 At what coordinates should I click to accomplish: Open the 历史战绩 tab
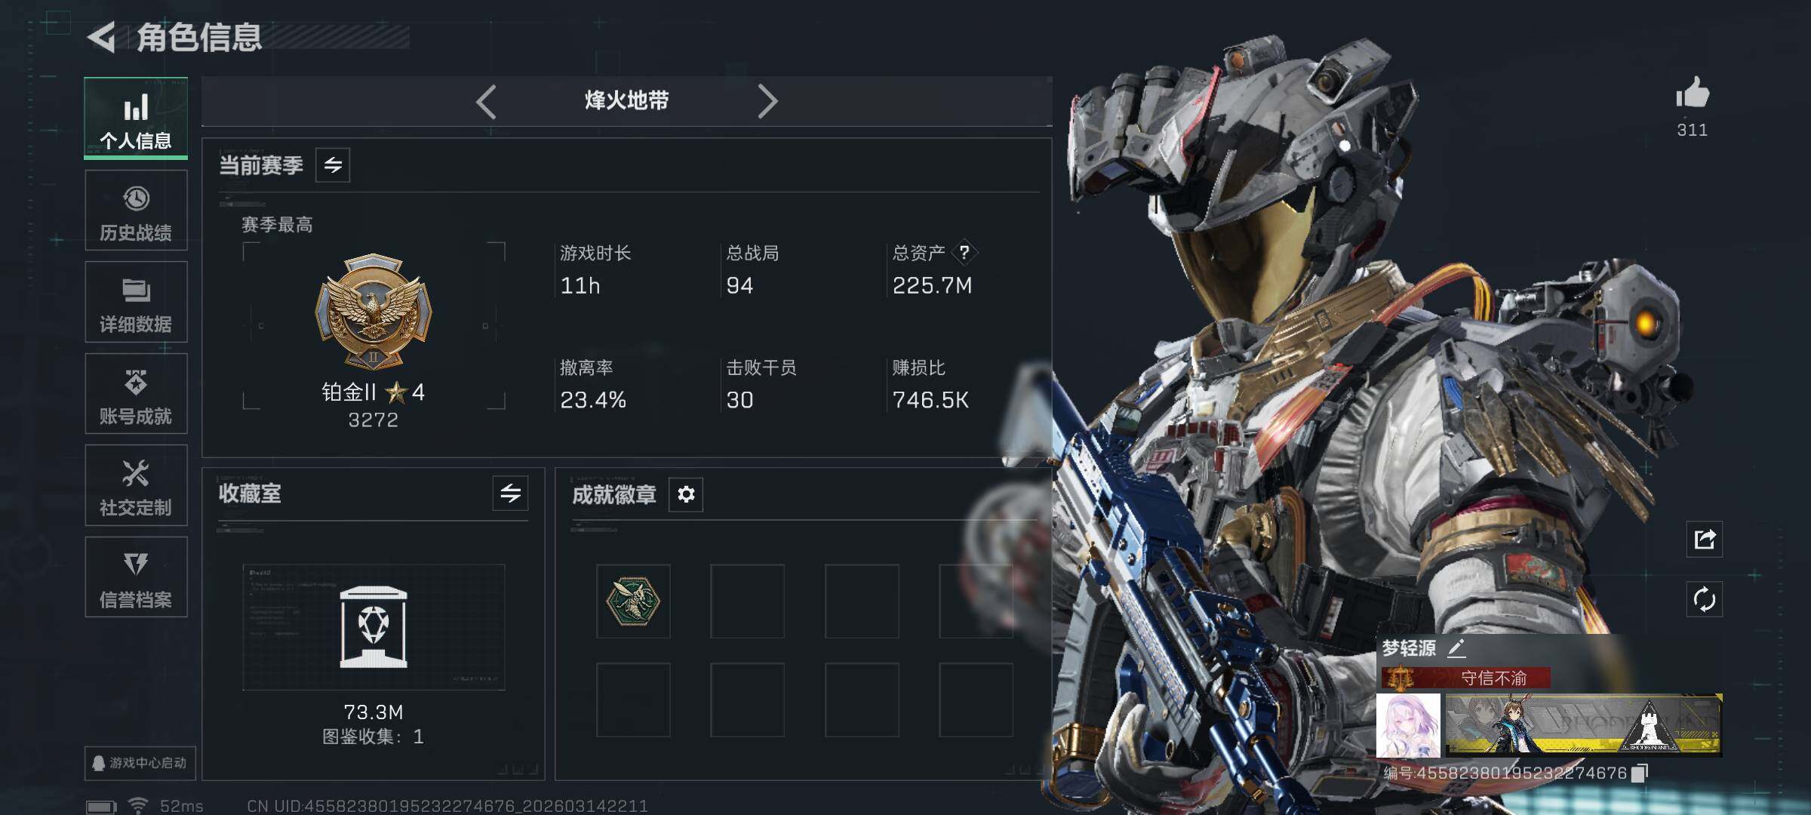[136, 211]
